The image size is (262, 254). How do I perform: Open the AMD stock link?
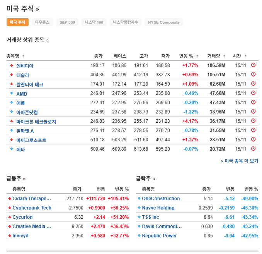click(x=22, y=94)
